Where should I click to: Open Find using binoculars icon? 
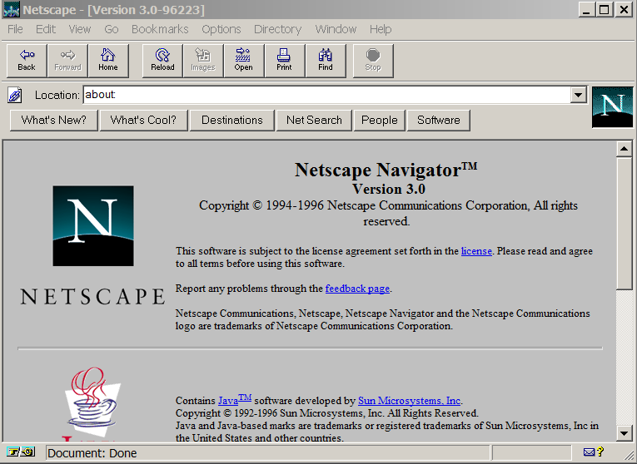tap(326, 61)
